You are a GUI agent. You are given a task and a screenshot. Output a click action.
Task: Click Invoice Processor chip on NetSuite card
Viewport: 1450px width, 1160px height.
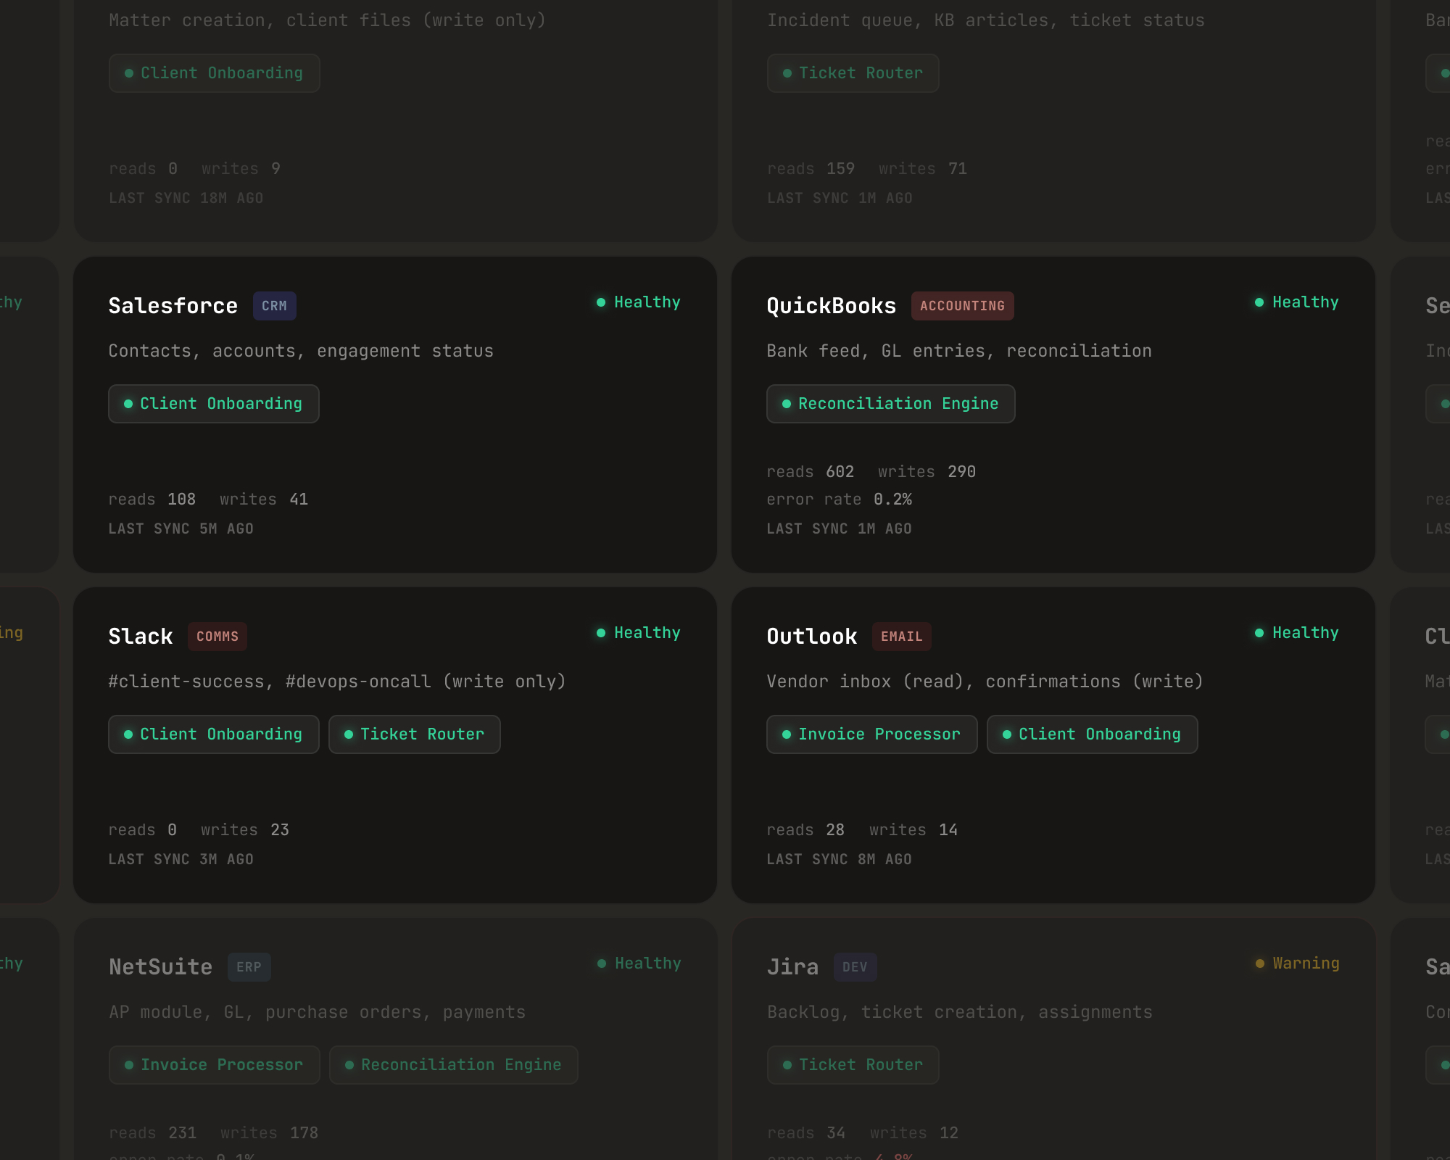point(215,1065)
